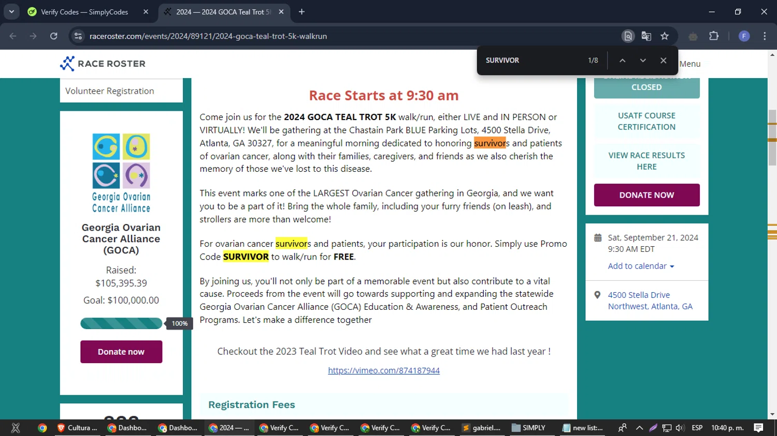This screenshot has width=777, height=436.
Task: Switch the ESP input language indicator
Action: [697, 428]
